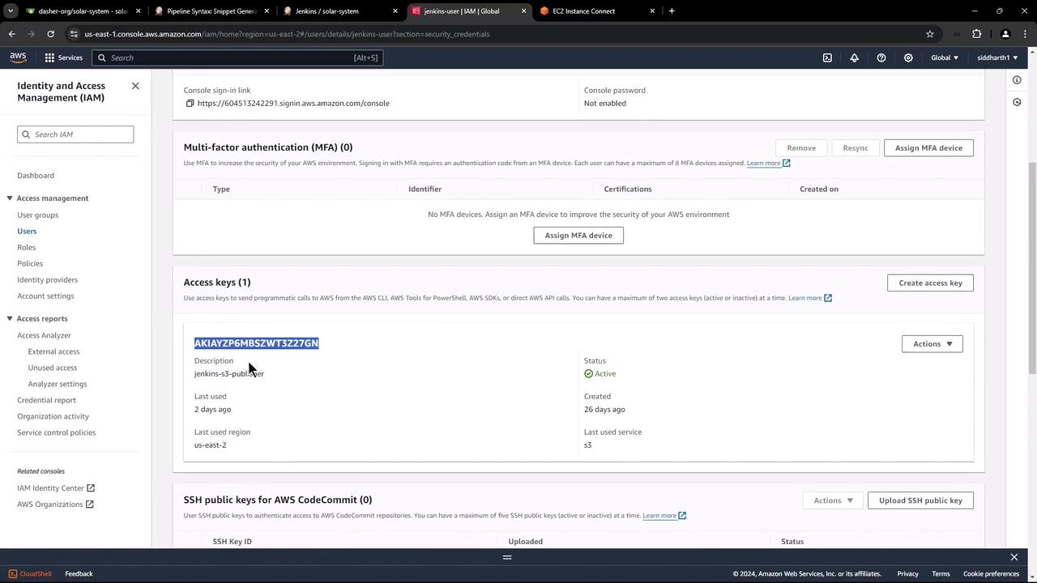Open the AWS support help icon

[x=881, y=57]
